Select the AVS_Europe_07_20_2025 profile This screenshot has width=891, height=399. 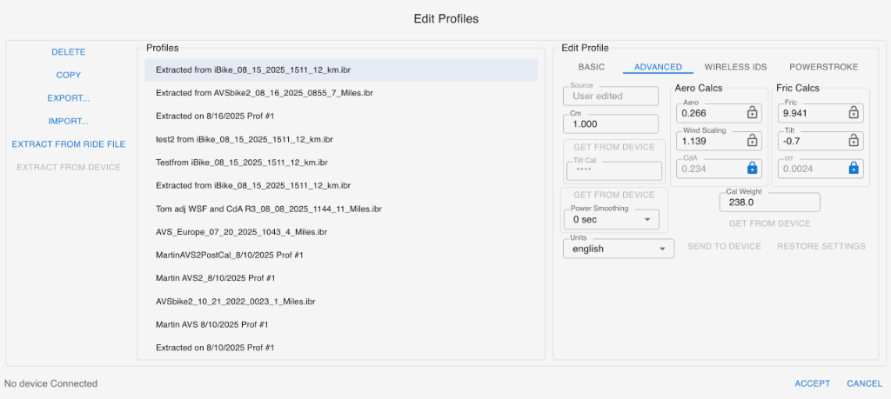point(241,232)
